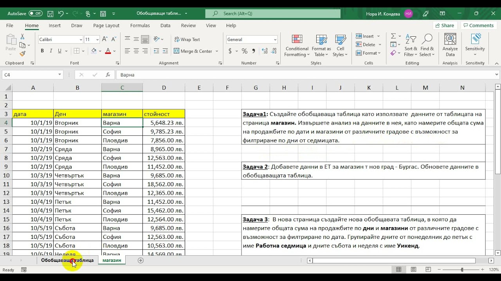Screen dimensions: 501x281
Task: Adjust the zoom slider
Action: point(462,270)
